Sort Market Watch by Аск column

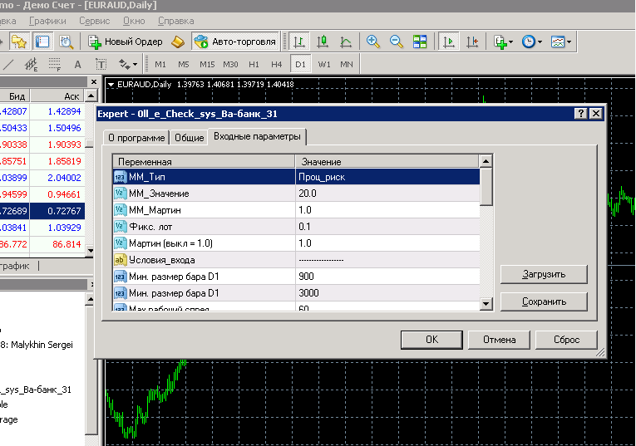click(57, 96)
